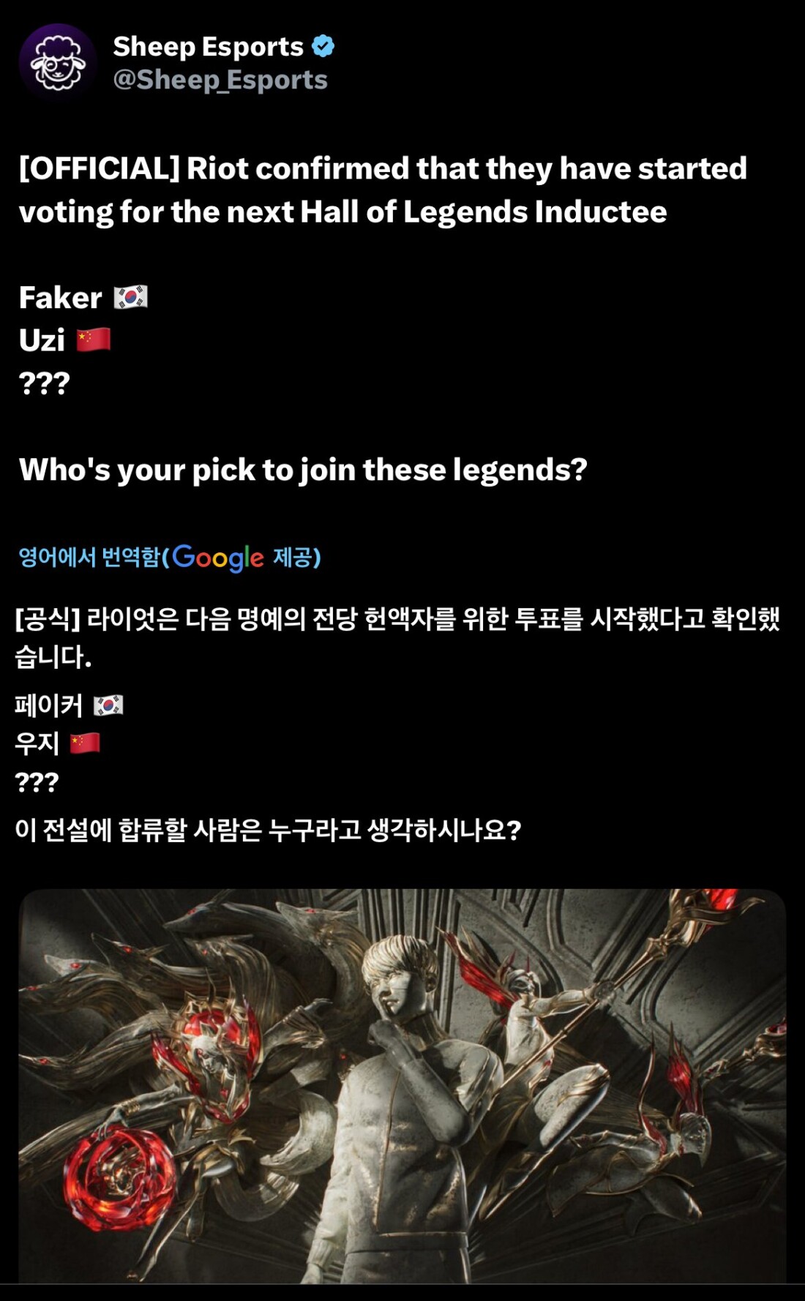Click the translated [공식] 라이엇은 paragraph

397,637
